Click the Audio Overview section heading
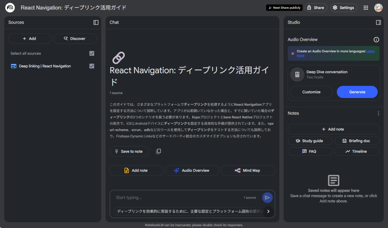Screen dimensions: 388x228 [x=303, y=40]
